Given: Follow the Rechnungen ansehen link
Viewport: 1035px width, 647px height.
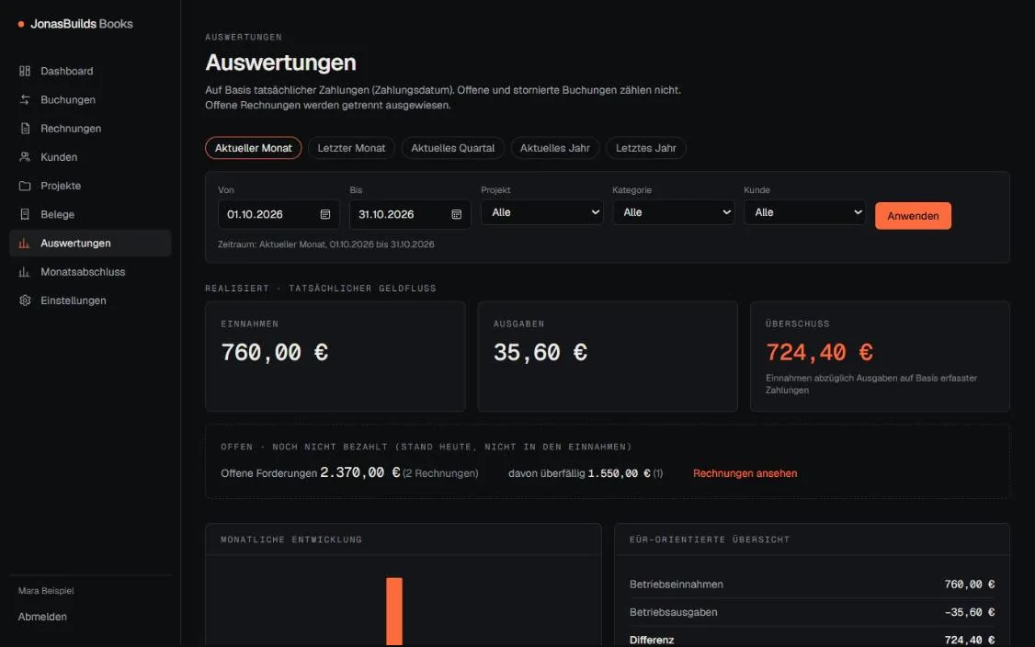Looking at the screenshot, I should point(745,473).
